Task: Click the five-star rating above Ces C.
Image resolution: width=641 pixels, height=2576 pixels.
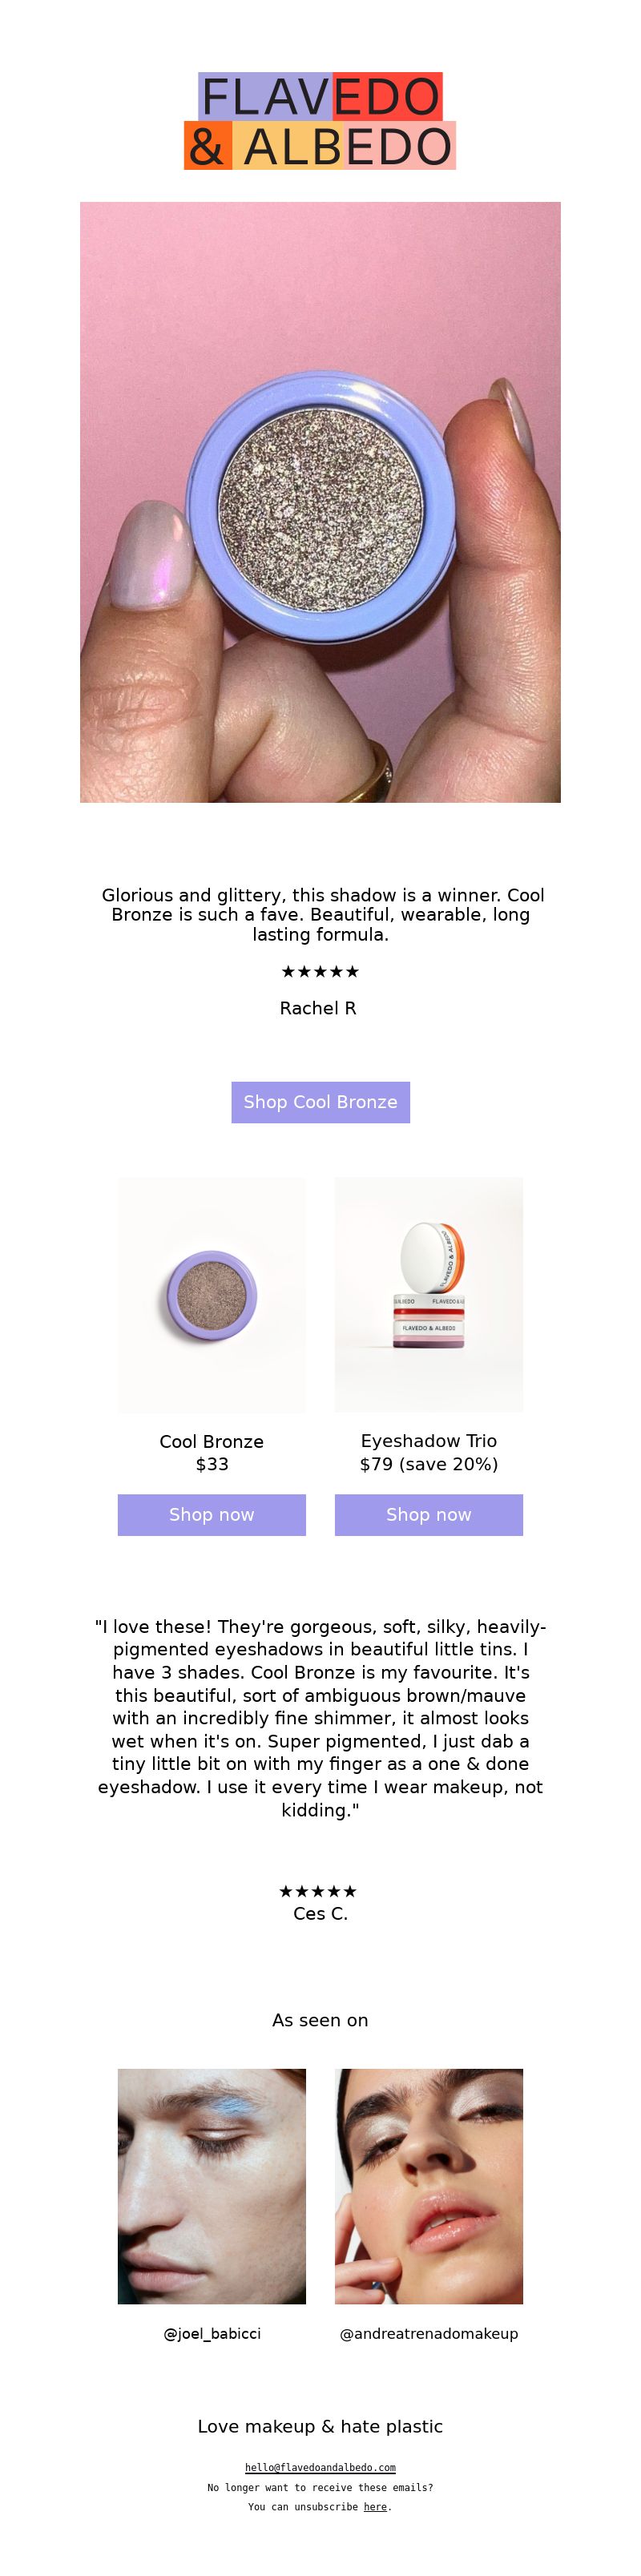Action: click(318, 1891)
